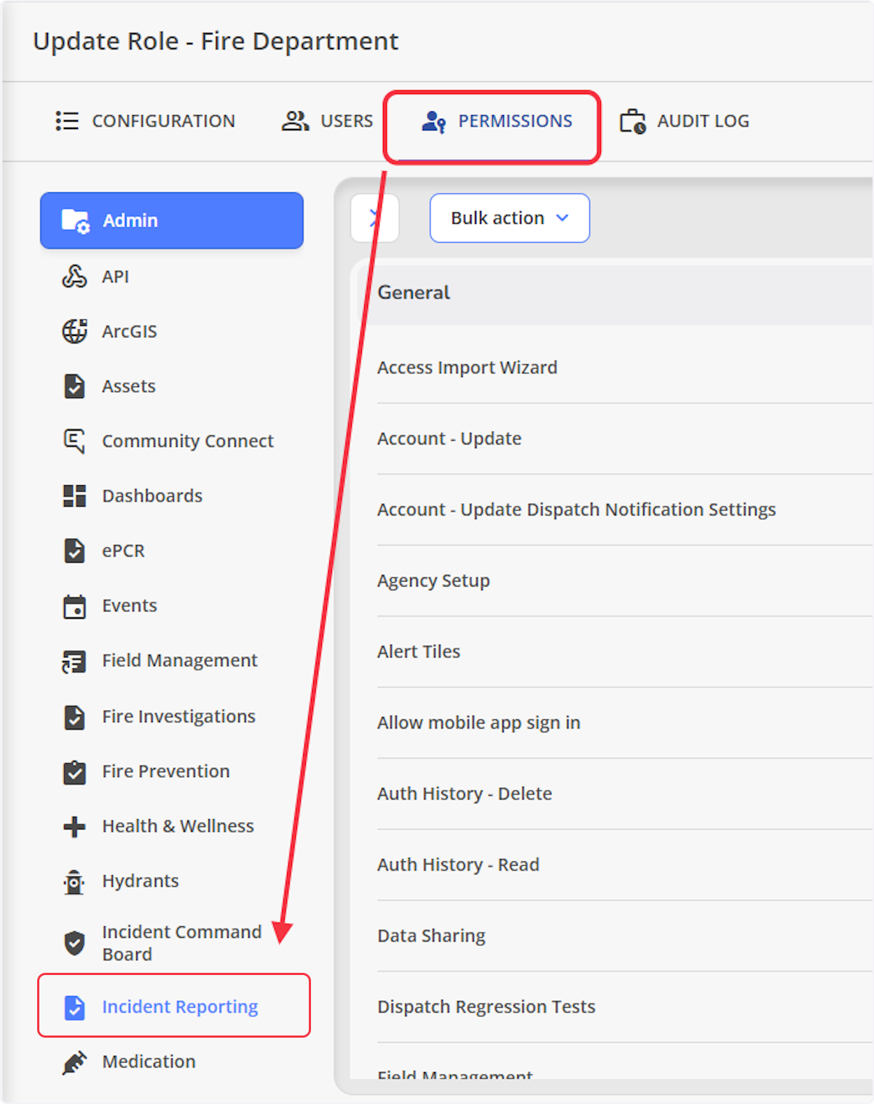
Task: Click the Incident Command Board shield icon
Action: (x=74, y=943)
